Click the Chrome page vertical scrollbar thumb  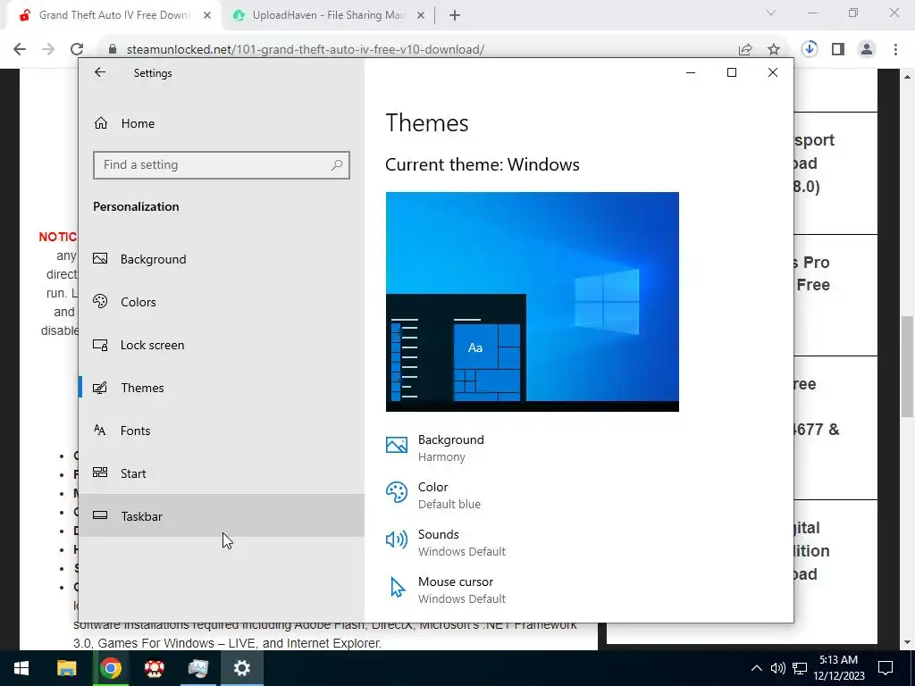(908, 366)
